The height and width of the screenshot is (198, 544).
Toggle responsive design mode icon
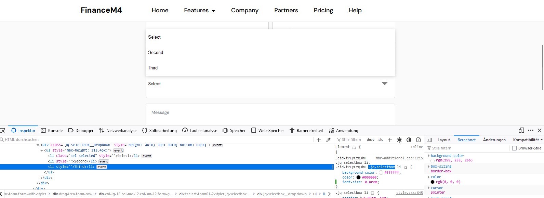[521, 130]
